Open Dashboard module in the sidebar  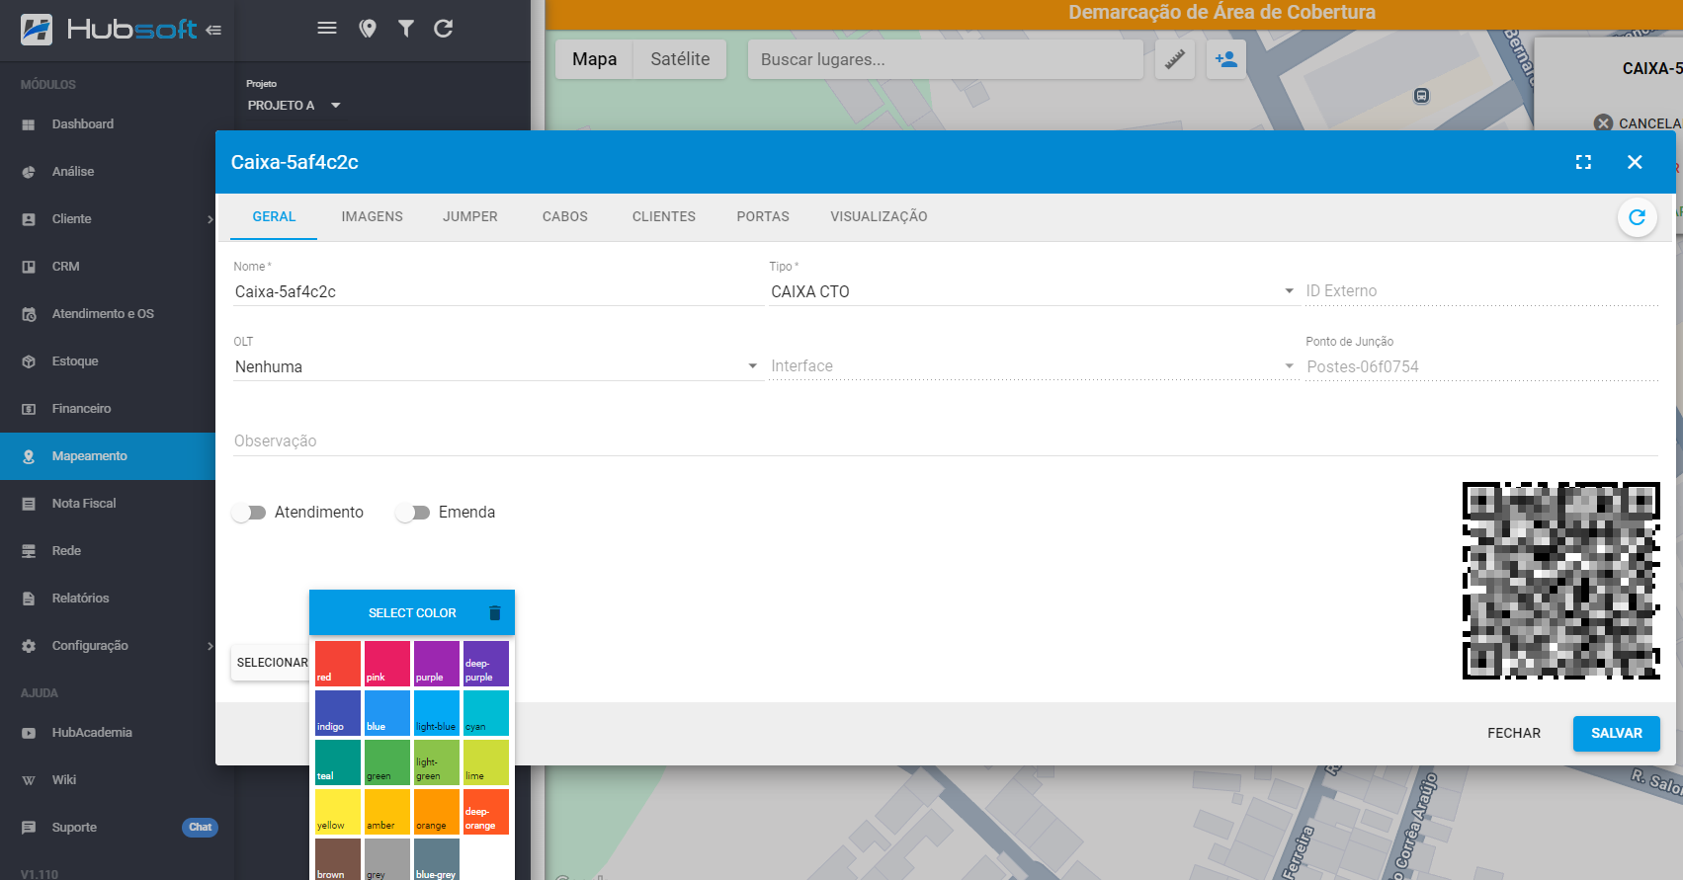coord(108,124)
